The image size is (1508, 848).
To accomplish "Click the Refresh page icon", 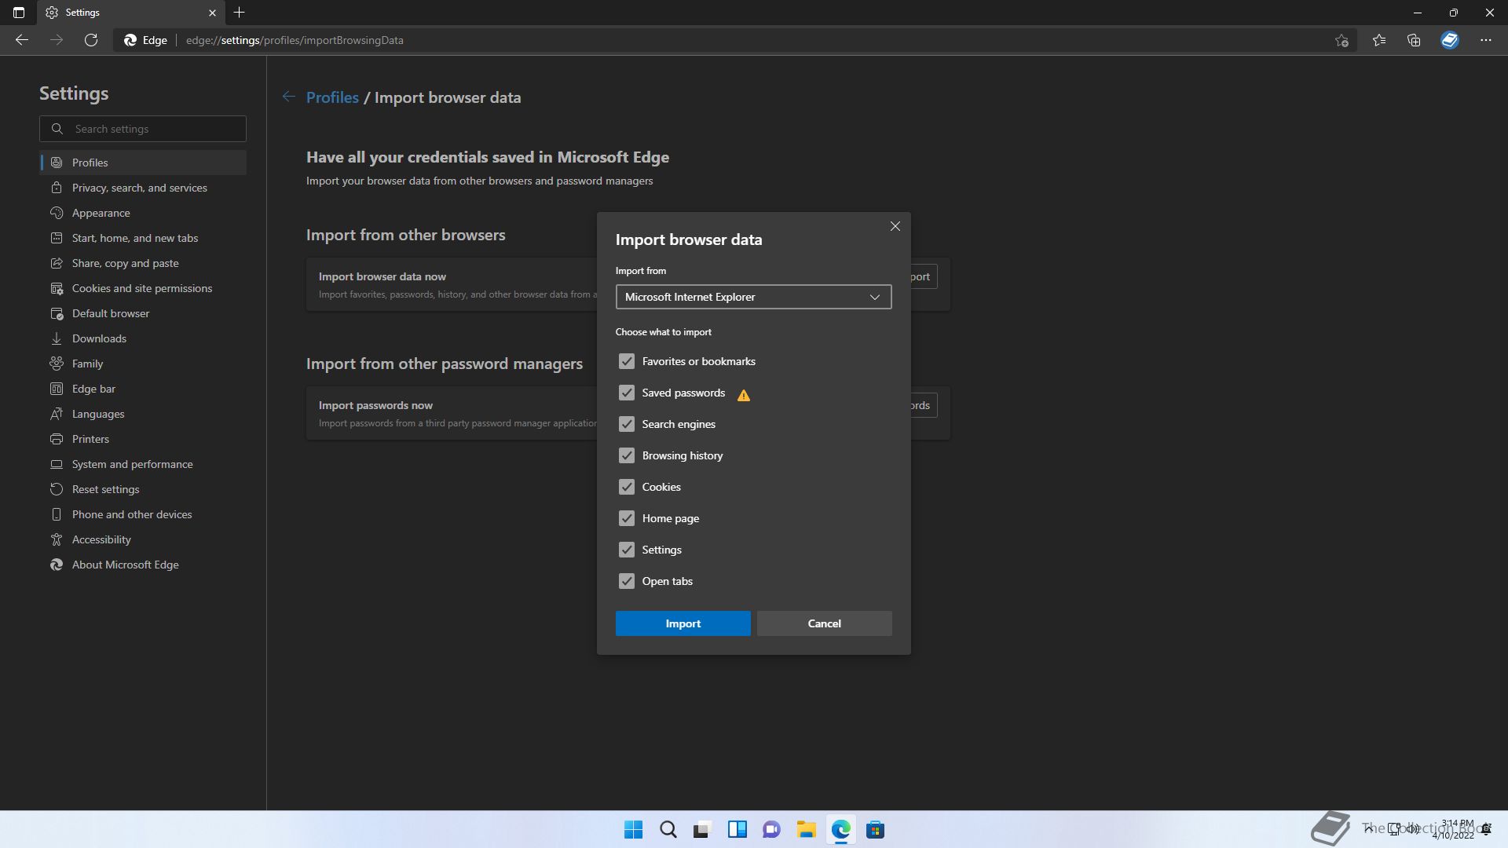I will click(x=91, y=40).
